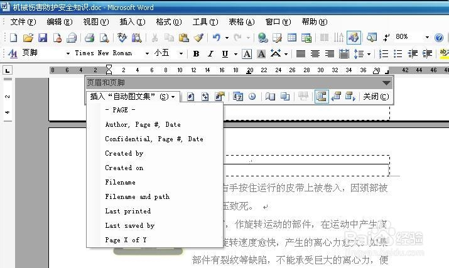Viewport: 449px width, 268px height.
Task: Open the line spacing dropdown arrow
Action: [x=369, y=53]
